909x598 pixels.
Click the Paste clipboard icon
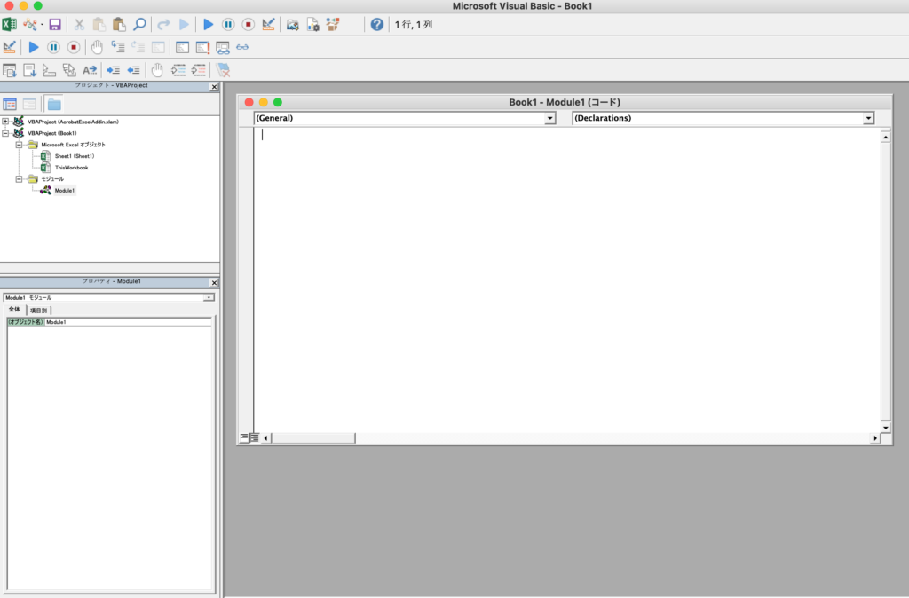click(x=119, y=24)
